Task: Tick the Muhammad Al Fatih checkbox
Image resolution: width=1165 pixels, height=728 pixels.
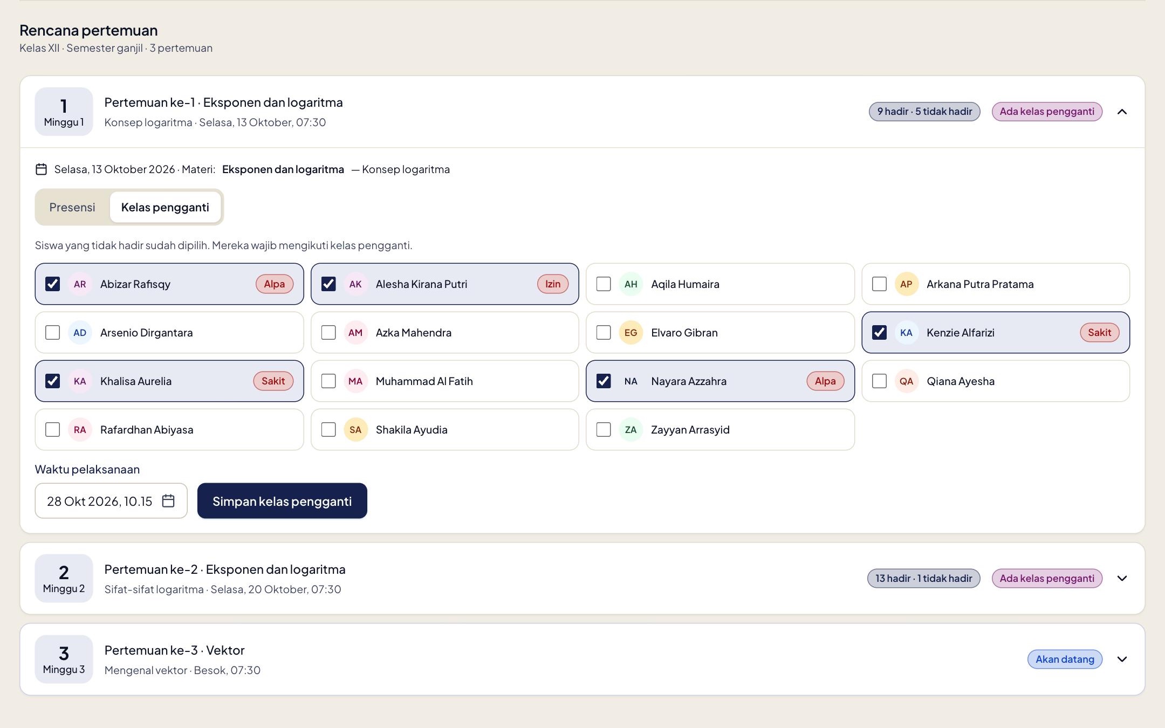Action: coord(328,381)
